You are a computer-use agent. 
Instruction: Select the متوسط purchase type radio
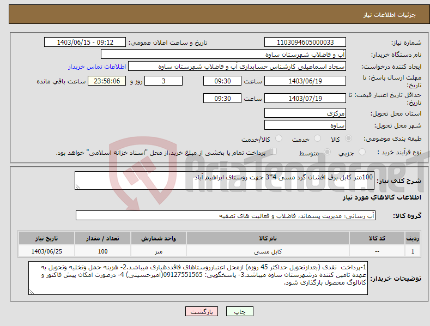point(327,152)
